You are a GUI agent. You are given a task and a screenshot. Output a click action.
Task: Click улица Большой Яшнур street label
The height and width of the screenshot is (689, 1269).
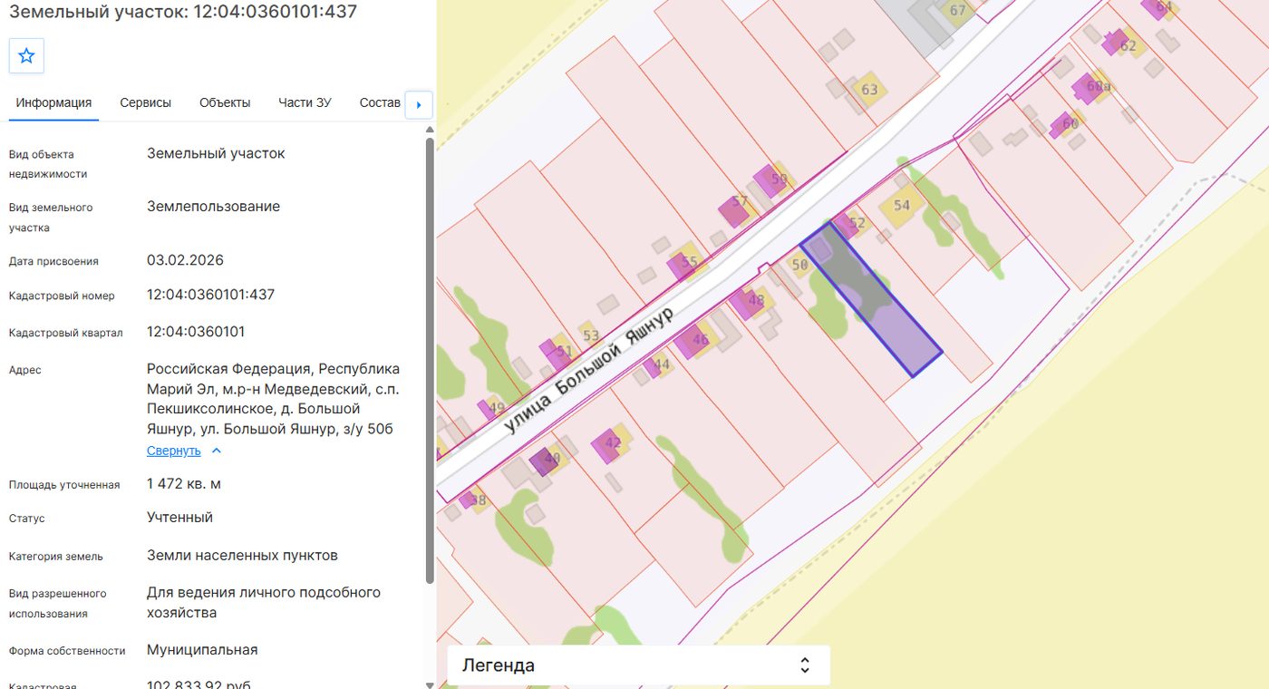click(x=588, y=369)
